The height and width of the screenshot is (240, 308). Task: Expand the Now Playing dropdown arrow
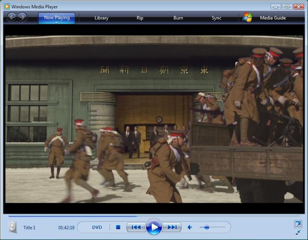click(x=57, y=23)
